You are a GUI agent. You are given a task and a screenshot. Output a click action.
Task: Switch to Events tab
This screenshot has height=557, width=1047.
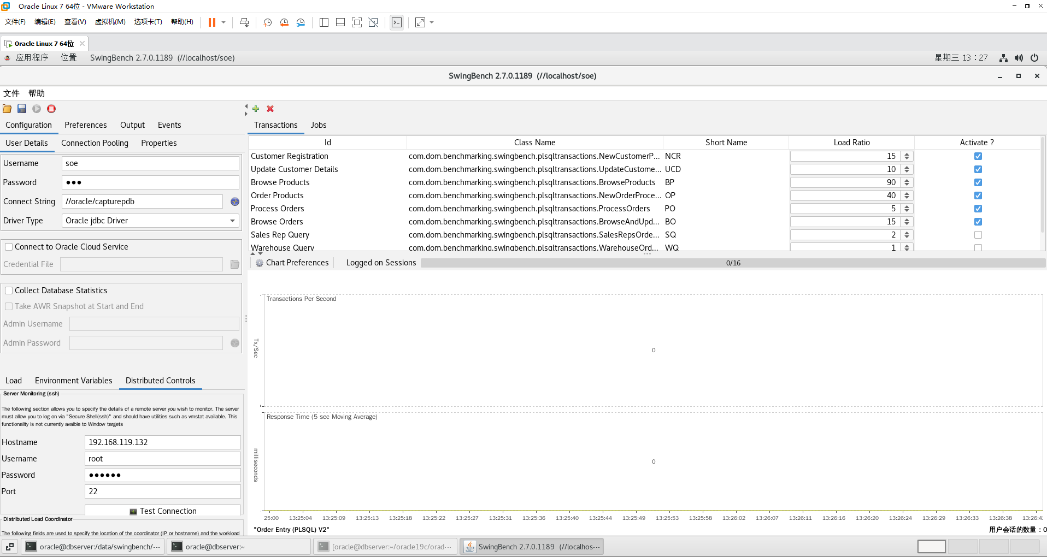tap(169, 125)
